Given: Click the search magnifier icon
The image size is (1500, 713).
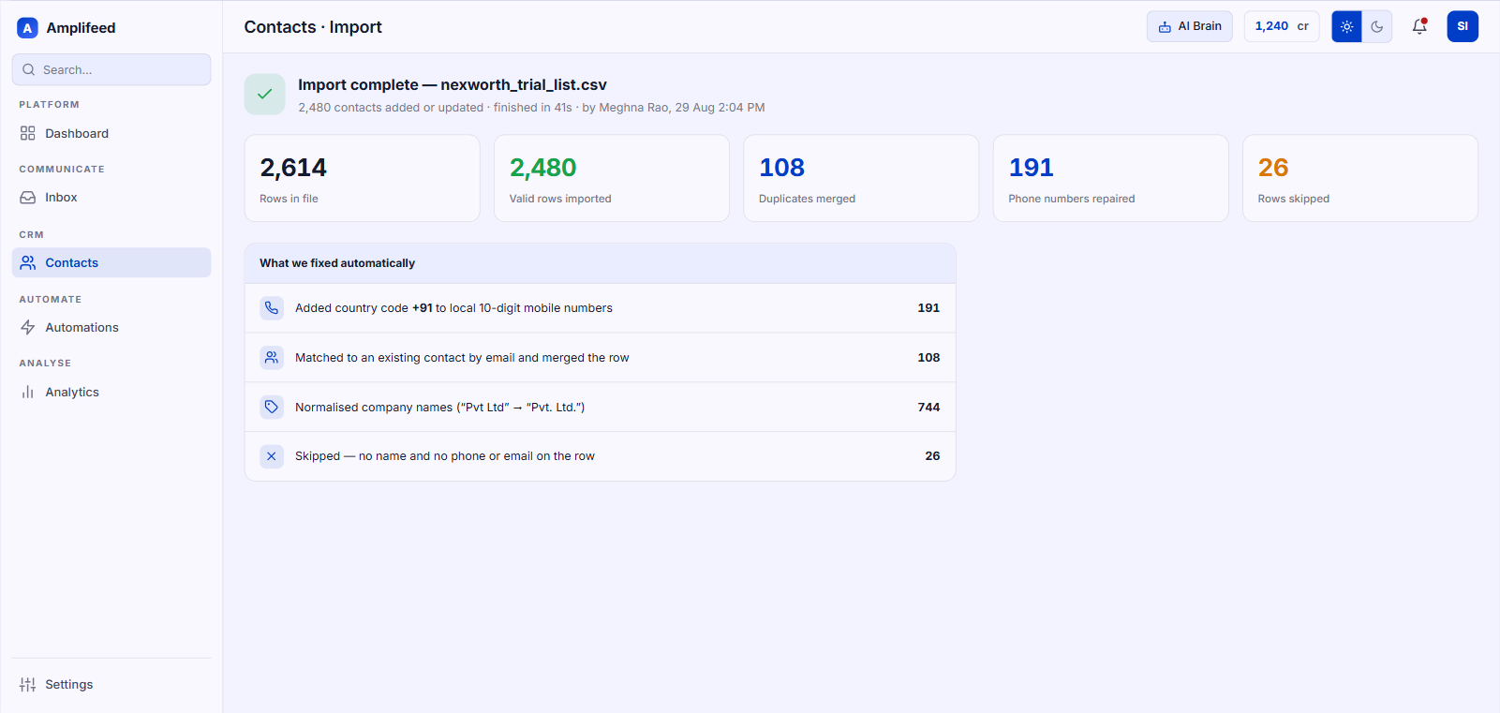Looking at the screenshot, I should pos(29,69).
